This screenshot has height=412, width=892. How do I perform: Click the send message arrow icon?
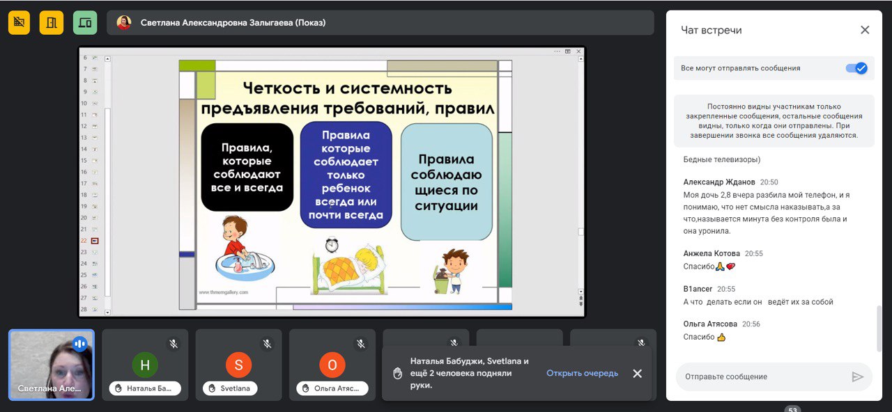tap(857, 377)
